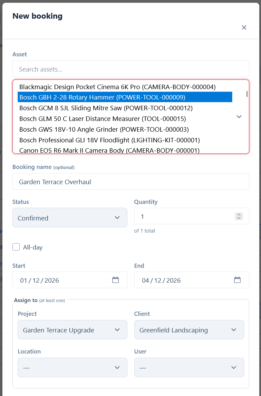The height and width of the screenshot is (396, 261).
Task: Click the Start date field
Action: [x=70, y=280]
